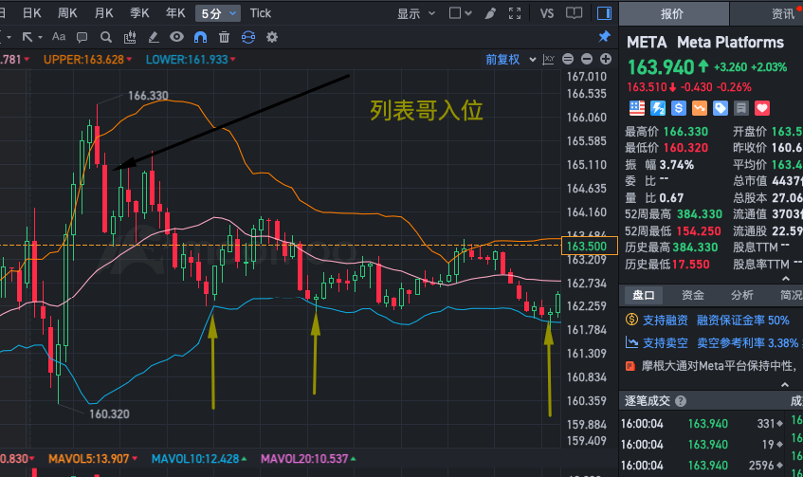Reset chart zoom with equals icon

pyautogui.click(x=568, y=59)
